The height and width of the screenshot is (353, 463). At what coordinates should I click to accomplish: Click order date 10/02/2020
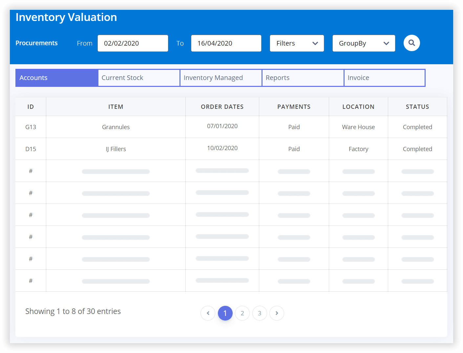222,148
